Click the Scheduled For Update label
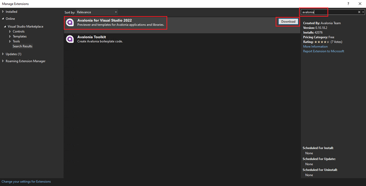The width and height of the screenshot is (366, 186). coord(319,159)
